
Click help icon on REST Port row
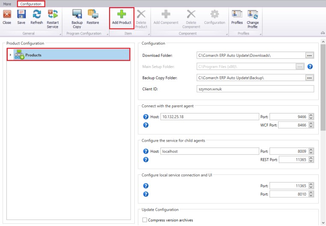[x=146, y=159]
